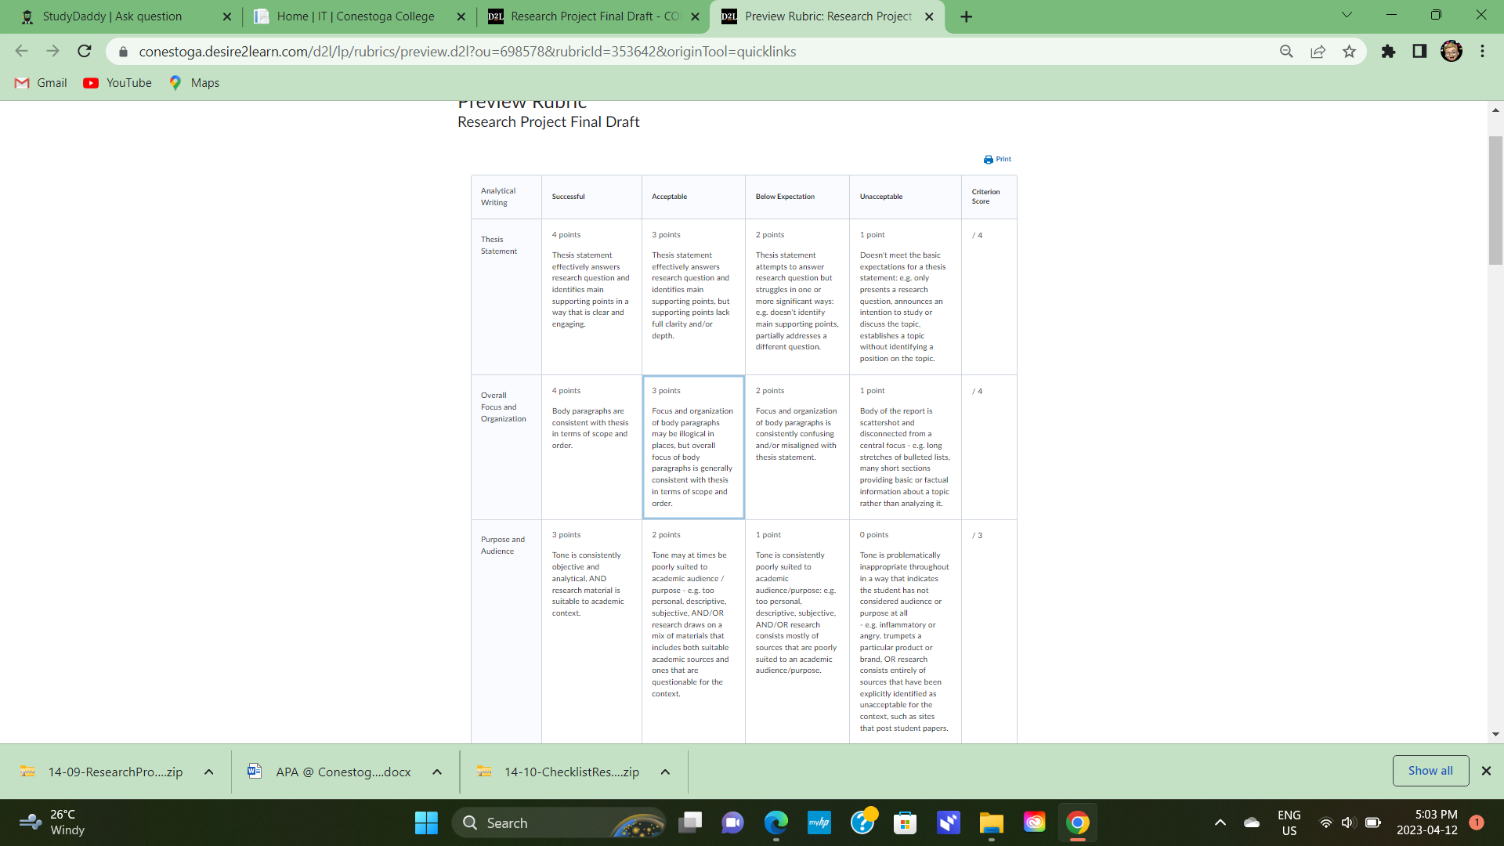The width and height of the screenshot is (1504, 846).
Task: Switch to Home IT Conestoga College tab
Action: pos(355,16)
